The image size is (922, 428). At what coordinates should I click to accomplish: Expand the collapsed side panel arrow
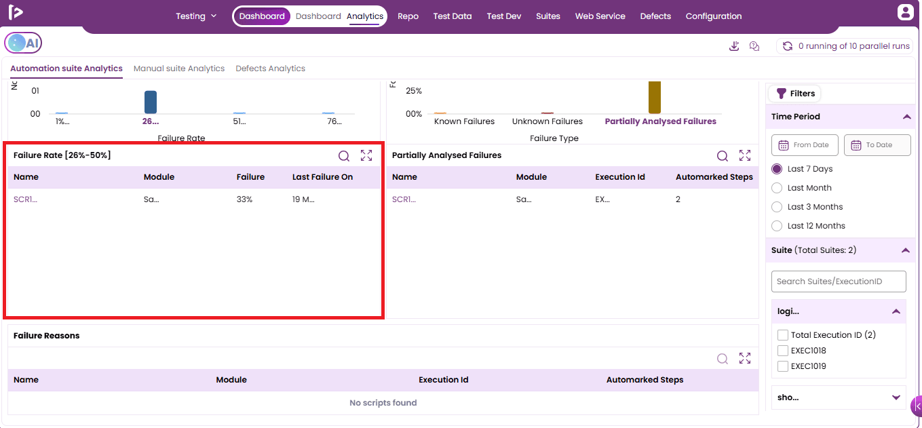click(x=916, y=406)
